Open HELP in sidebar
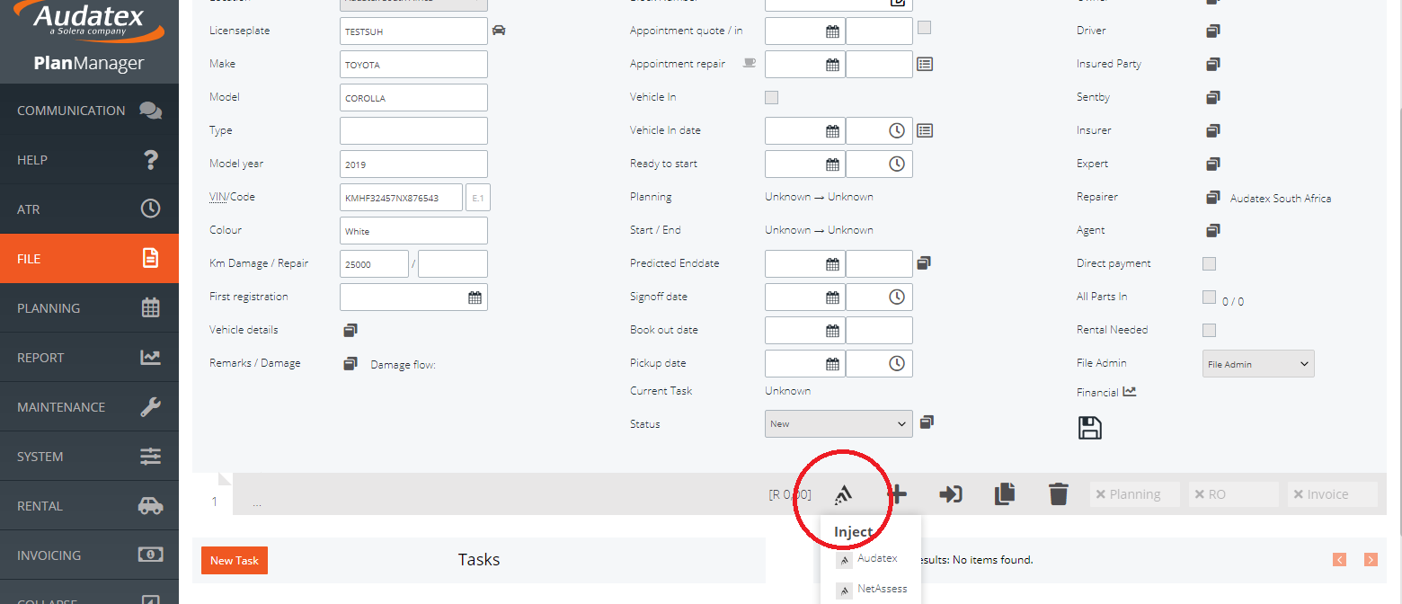The image size is (1402, 604). point(89,160)
